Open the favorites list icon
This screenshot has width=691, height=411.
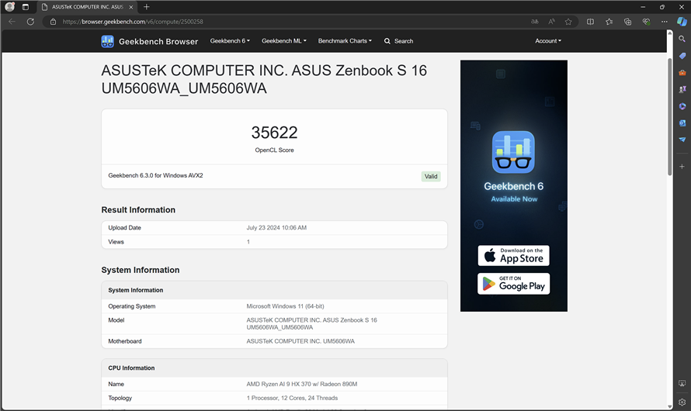click(609, 22)
